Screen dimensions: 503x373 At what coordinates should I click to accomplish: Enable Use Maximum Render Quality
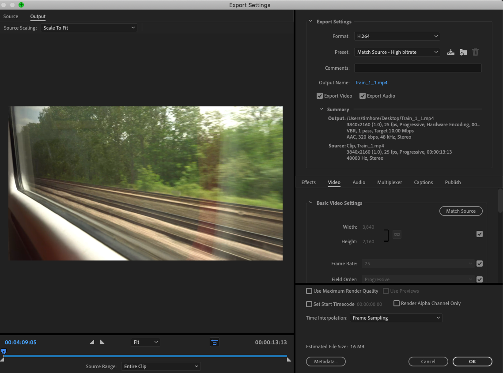[x=309, y=291]
